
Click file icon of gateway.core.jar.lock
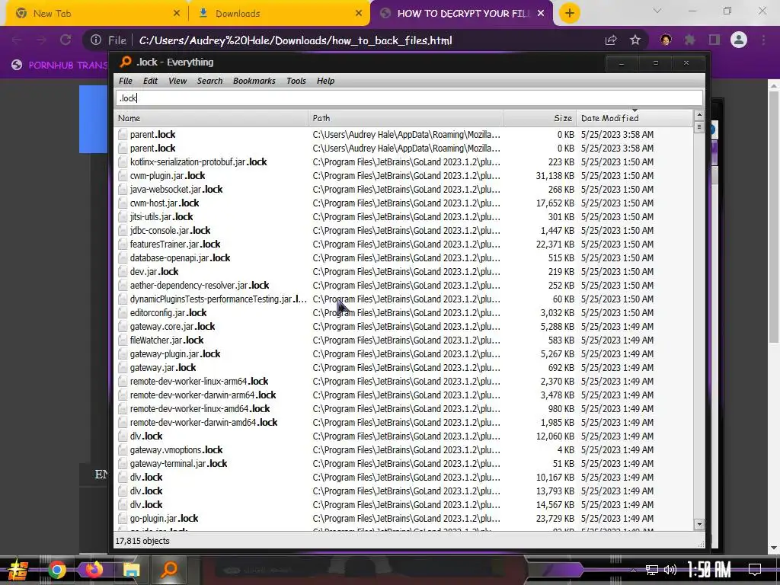pos(123,326)
